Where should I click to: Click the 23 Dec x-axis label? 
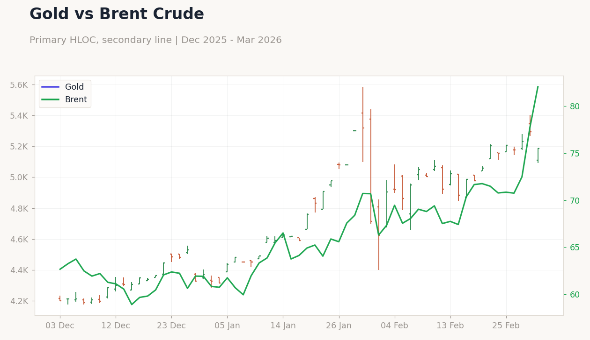[x=171, y=326]
